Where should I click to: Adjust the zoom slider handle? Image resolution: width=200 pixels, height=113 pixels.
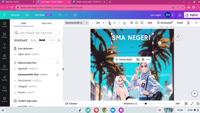146,104
